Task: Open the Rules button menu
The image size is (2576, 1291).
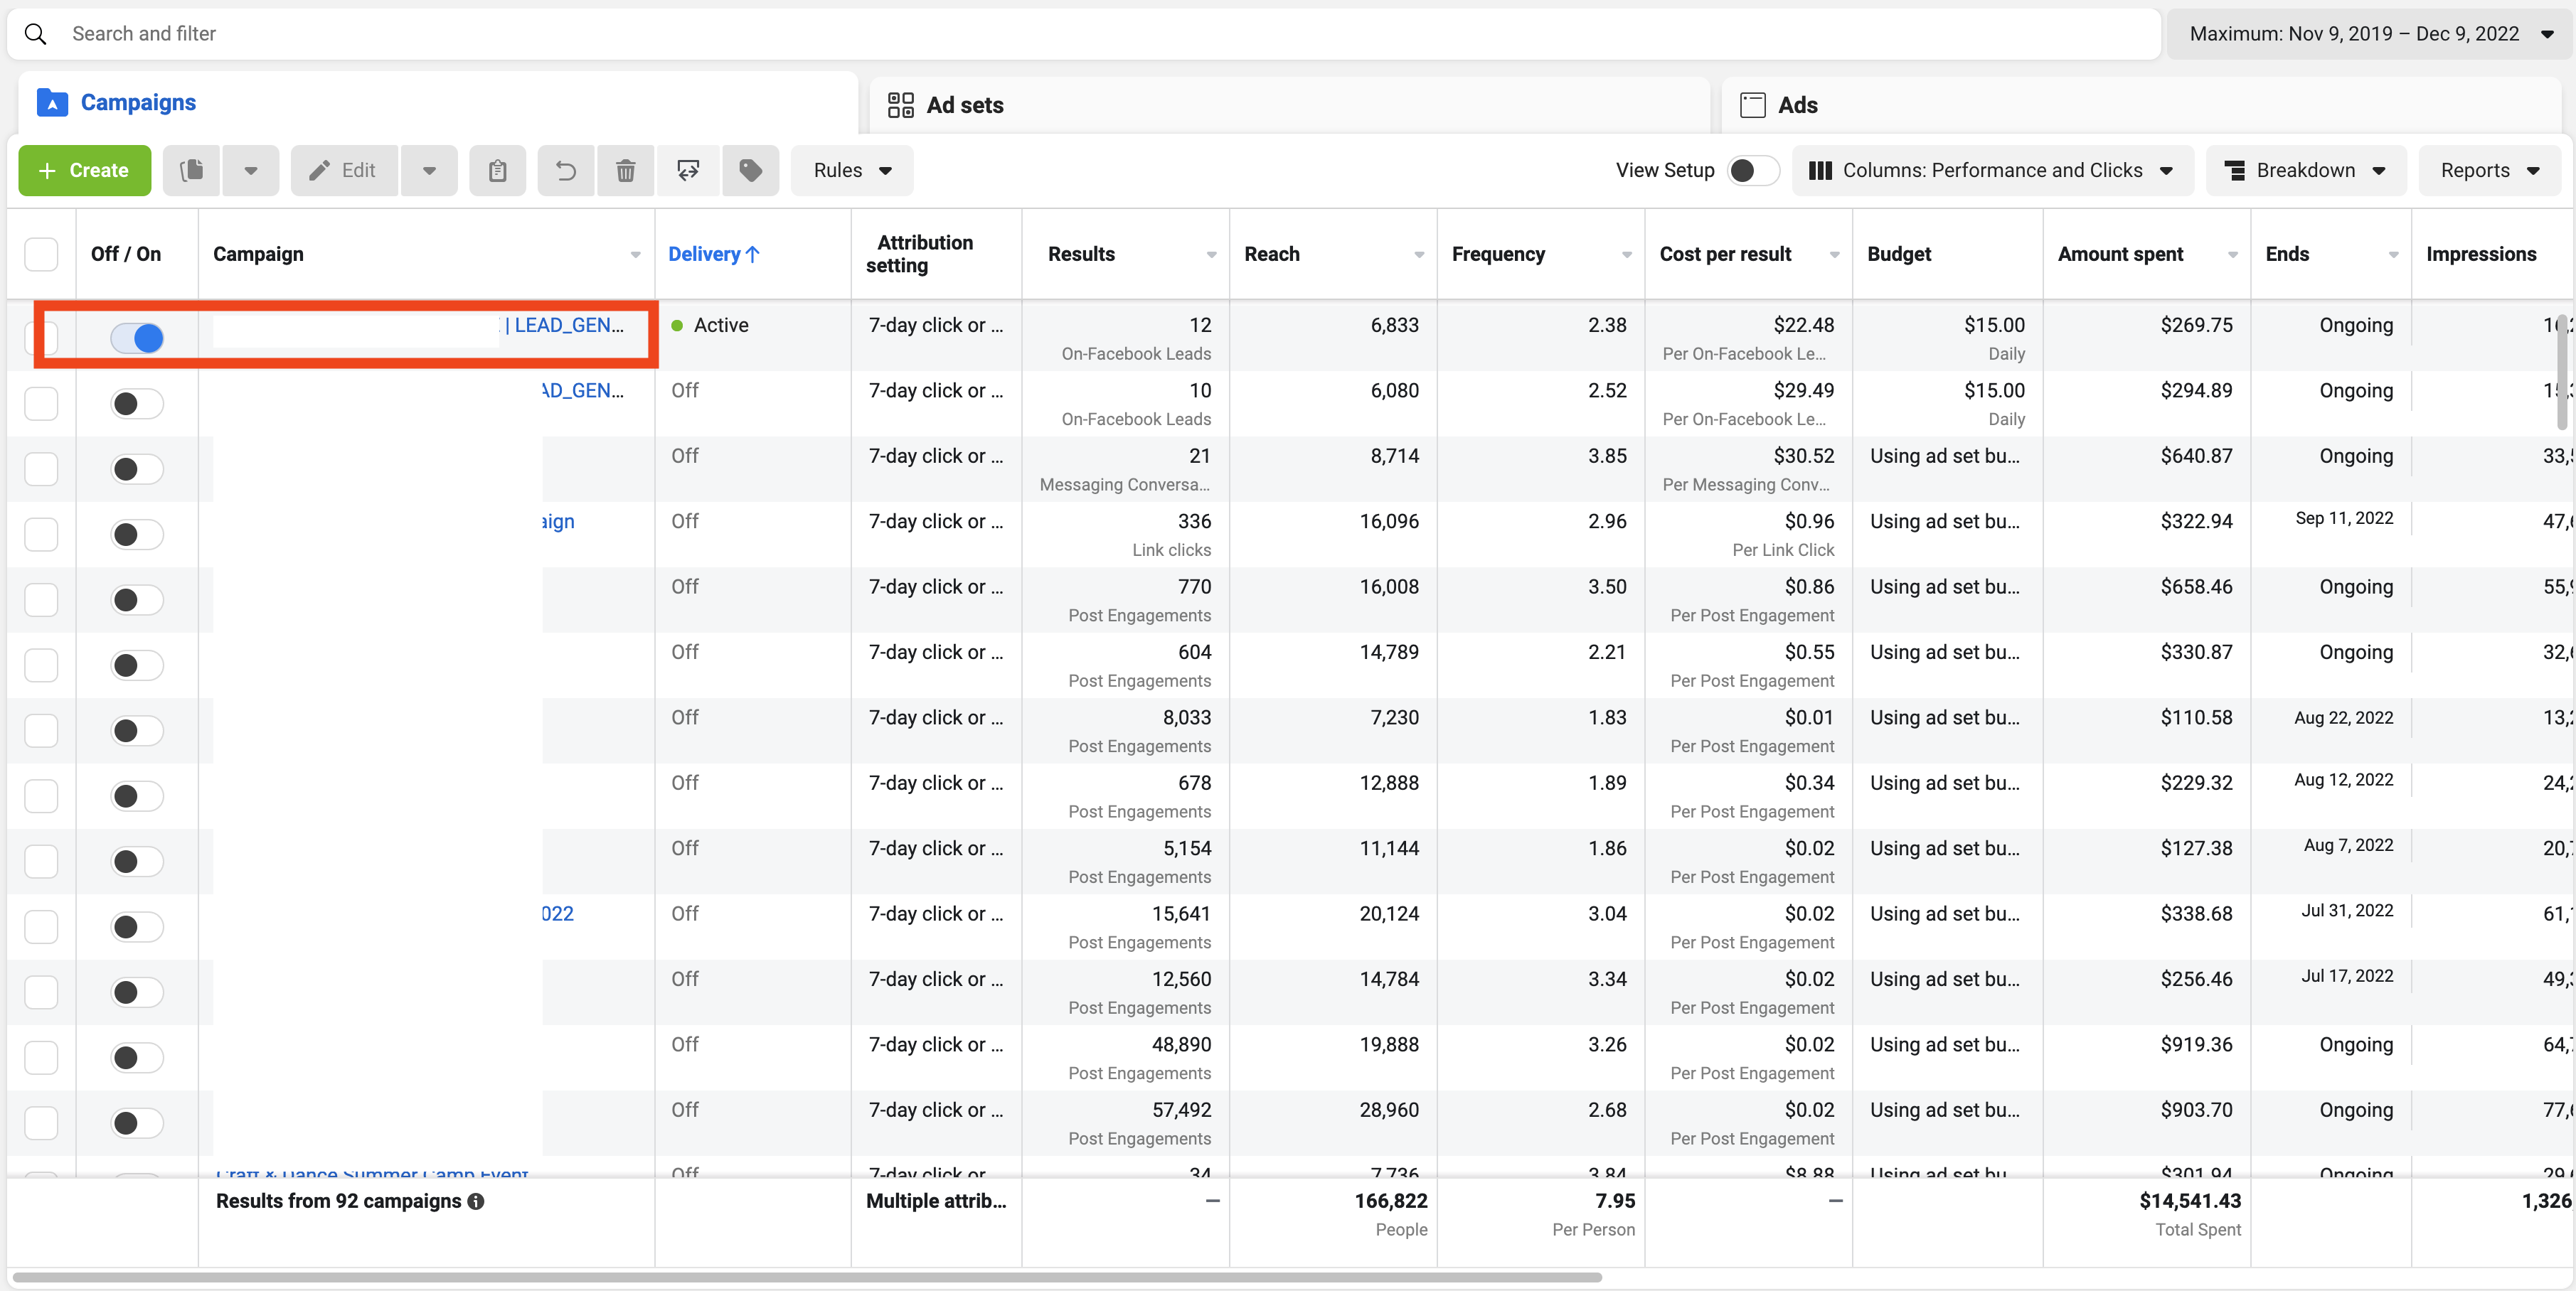Action: tap(851, 171)
